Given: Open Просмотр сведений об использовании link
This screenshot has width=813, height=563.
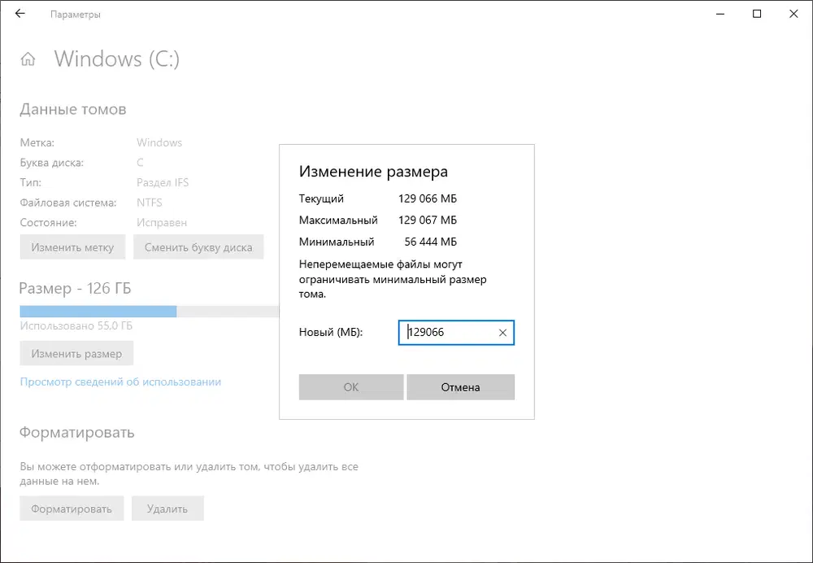Looking at the screenshot, I should (121, 382).
